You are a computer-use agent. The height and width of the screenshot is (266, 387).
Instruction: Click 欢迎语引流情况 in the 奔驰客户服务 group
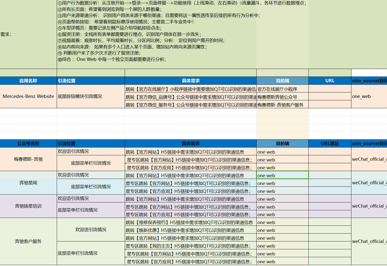[91, 230]
